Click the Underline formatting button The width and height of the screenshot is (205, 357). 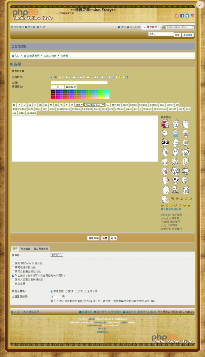pyautogui.click(x=24, y=105)
